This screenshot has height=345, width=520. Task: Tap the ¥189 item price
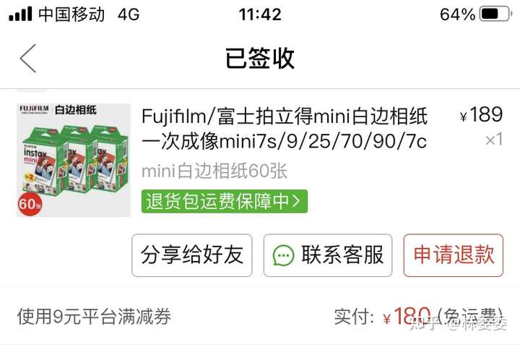tap(481, 115)
